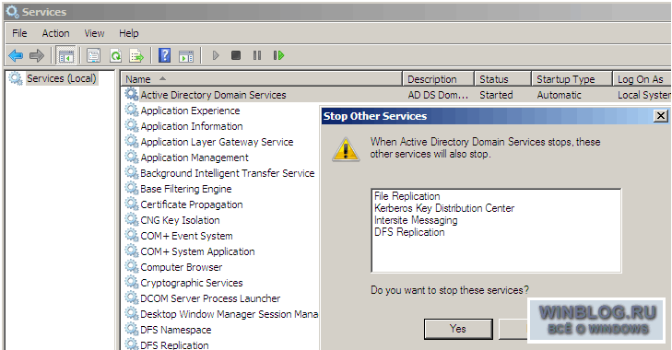The height and width of the screenshot is (350, 672).
Task: Click DFS Replication in the dialog list
Action: point(409,232)
